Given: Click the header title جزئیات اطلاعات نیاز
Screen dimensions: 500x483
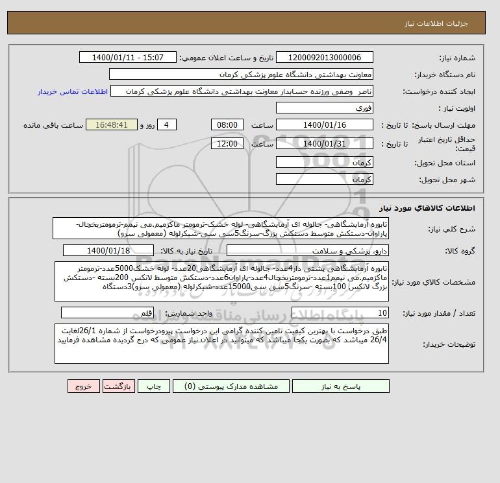Looking at the screenshot, I should coord(436,23).
